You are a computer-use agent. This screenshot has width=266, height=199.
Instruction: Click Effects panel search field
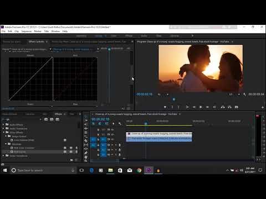[x=22, y=119]
